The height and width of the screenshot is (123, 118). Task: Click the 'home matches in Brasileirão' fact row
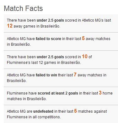[x=61, y=96]
